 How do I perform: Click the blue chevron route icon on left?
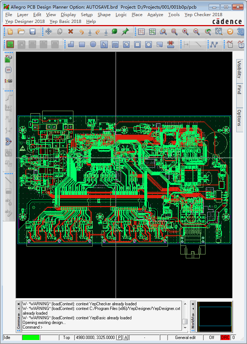tap(8, 142)
